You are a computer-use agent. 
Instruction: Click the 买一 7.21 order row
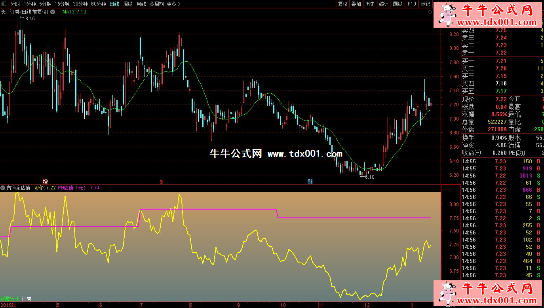click(x=502, y=61)
